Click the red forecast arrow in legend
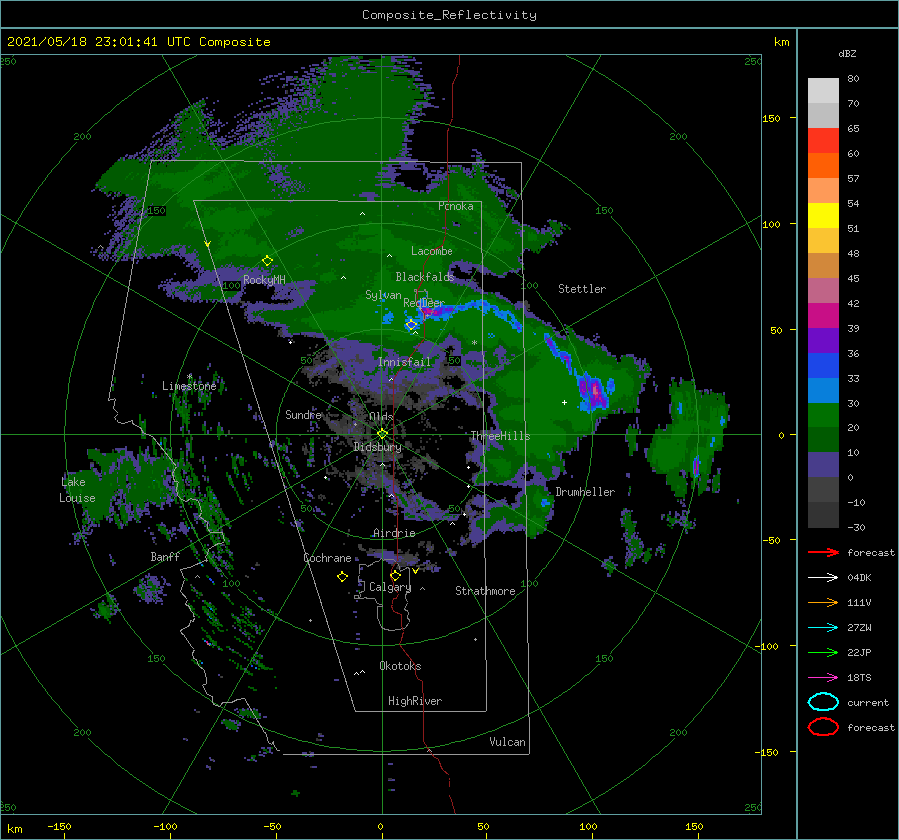Screen dimensions: 899x840 [x=823, y=552]
